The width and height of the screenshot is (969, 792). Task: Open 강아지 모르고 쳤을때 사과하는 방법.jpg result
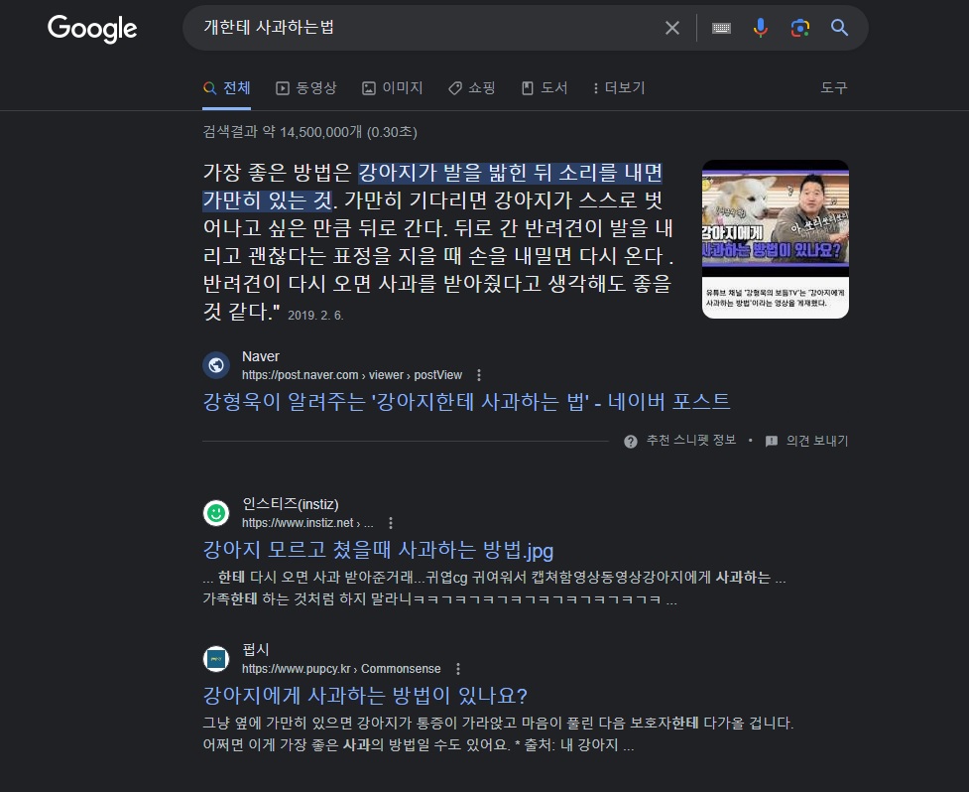[x=378, y=550]
